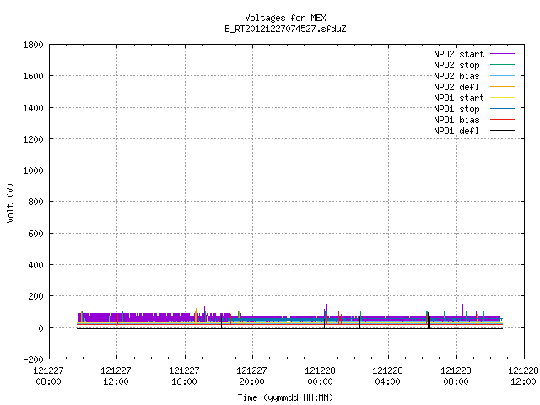The width and height of the screenshot is (540, 405).
Task: Click the red NPD1 bias legend line
Action: (503, 120)
